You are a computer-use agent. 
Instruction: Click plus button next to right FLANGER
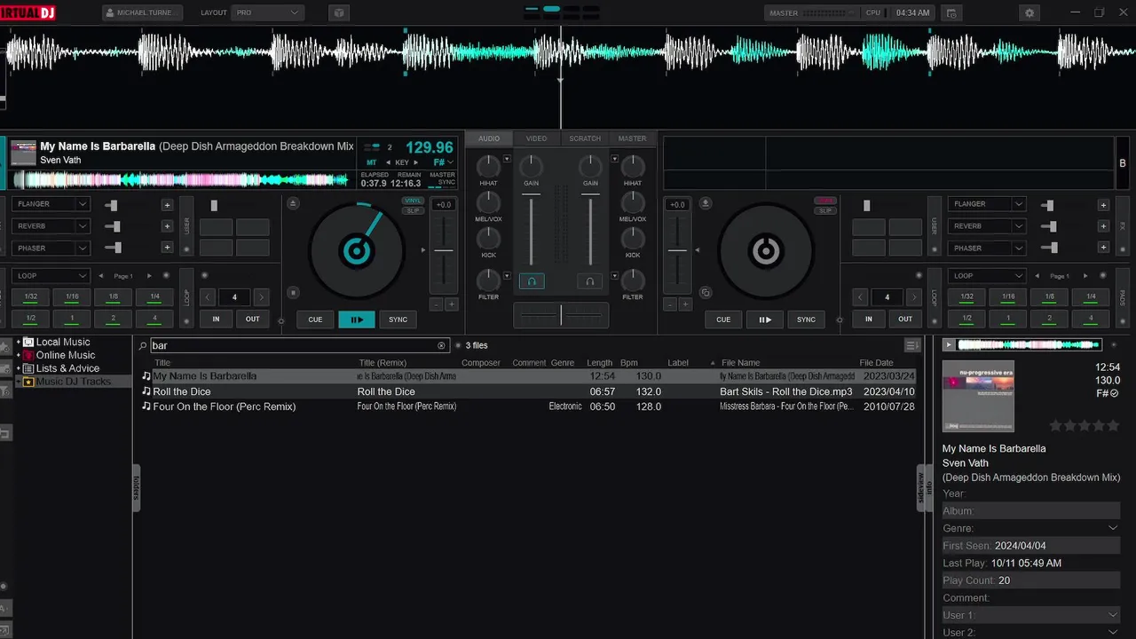point(1103,205)
